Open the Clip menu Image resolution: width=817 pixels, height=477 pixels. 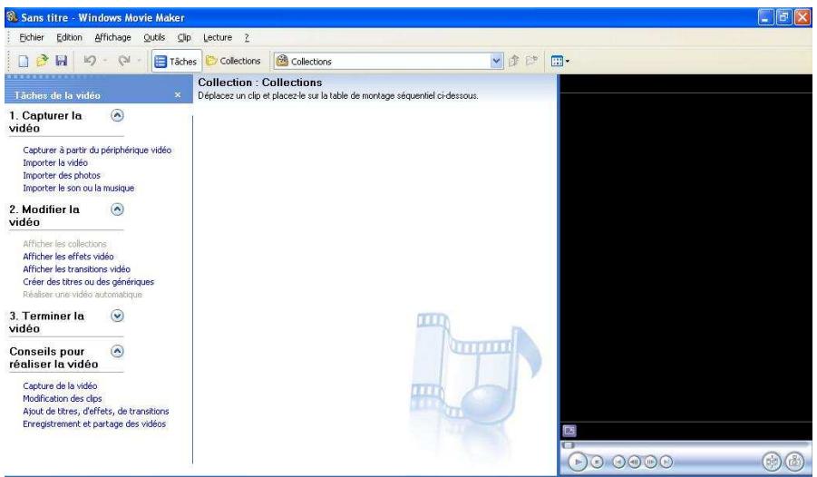pyautogui.click(x=184, y=37)
